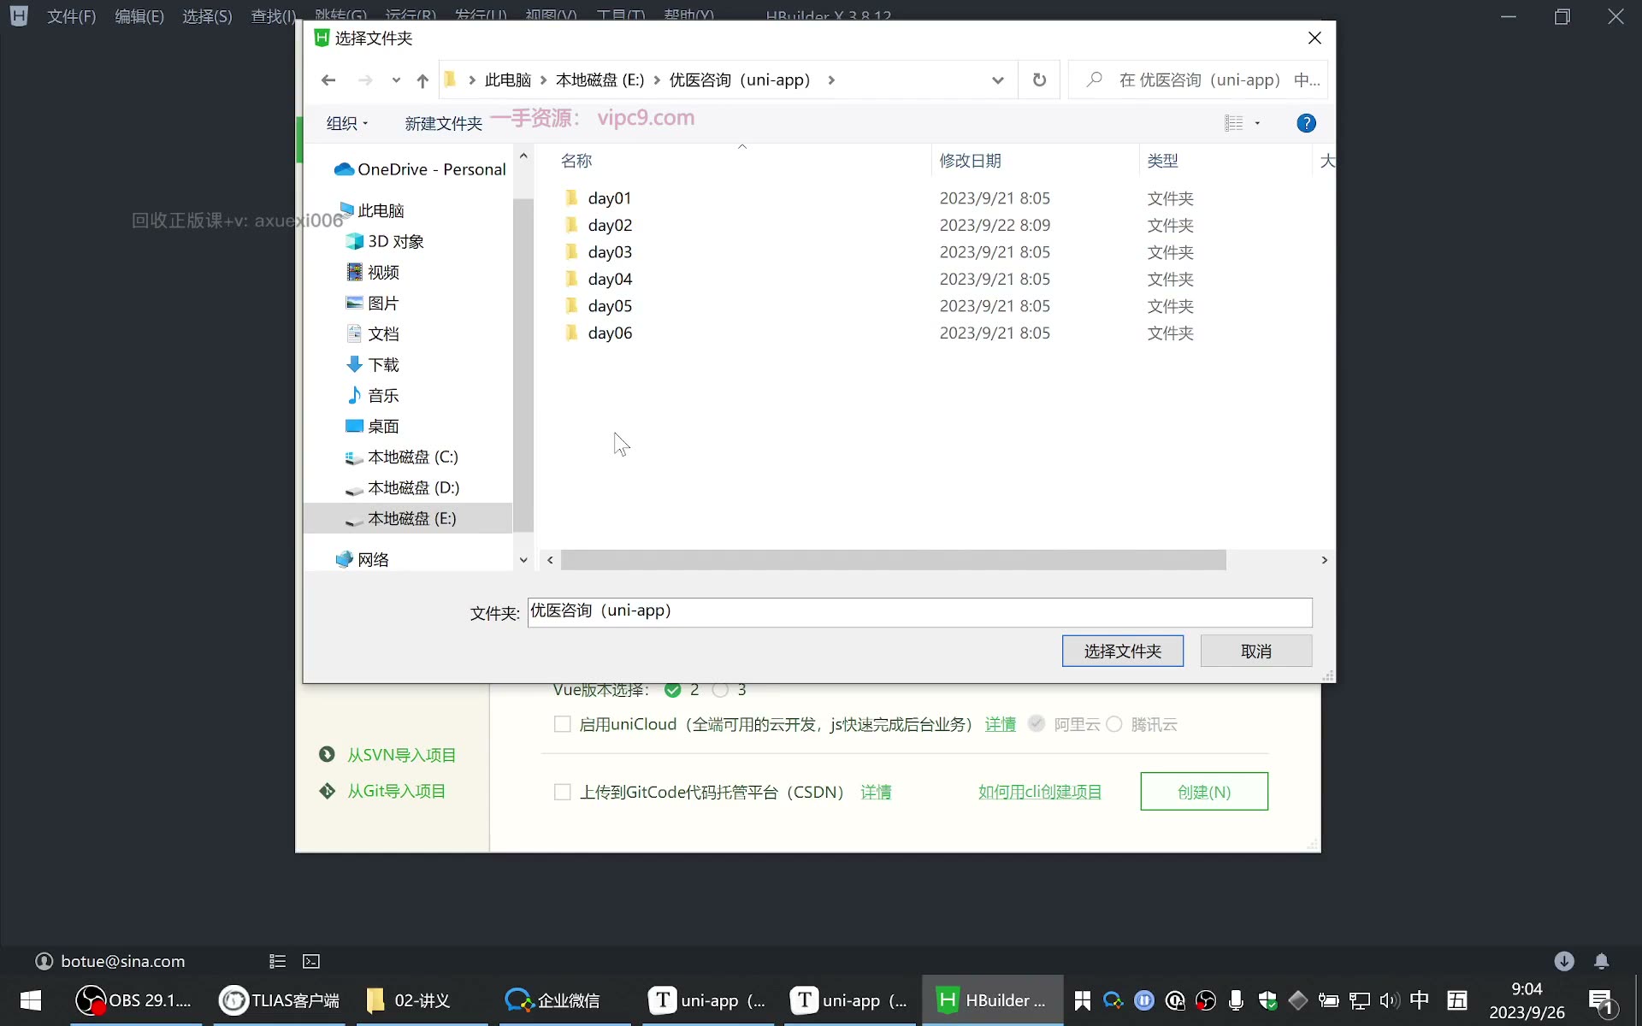Viewport: 1642px width, 1026px height.
Task: Select the 腾讯云 radio option
Action: [x=1113, y=725]
